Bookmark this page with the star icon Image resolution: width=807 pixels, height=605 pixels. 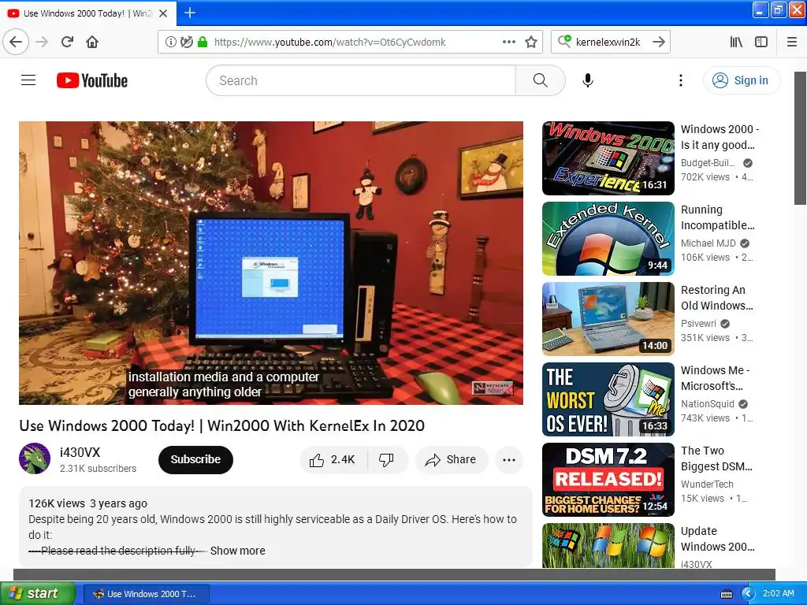coord(531,43)
